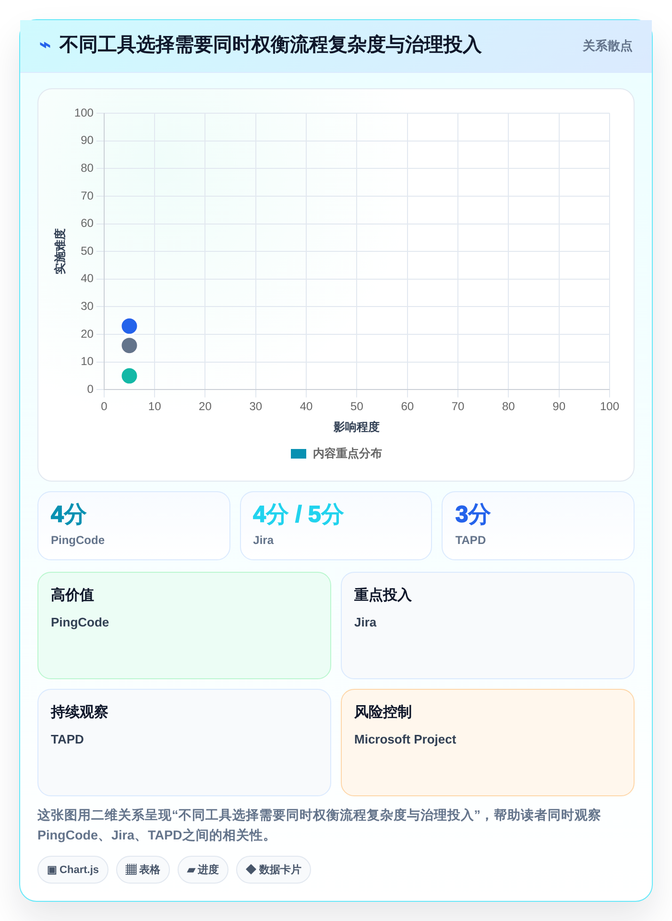672x921 pixels.
Task: Click the lightning bolt icon in header
Action: coord(45,46)
